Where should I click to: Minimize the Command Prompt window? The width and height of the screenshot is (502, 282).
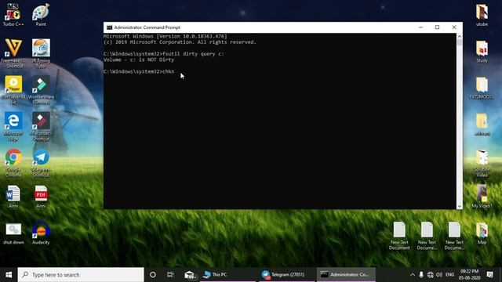[420, 27]
